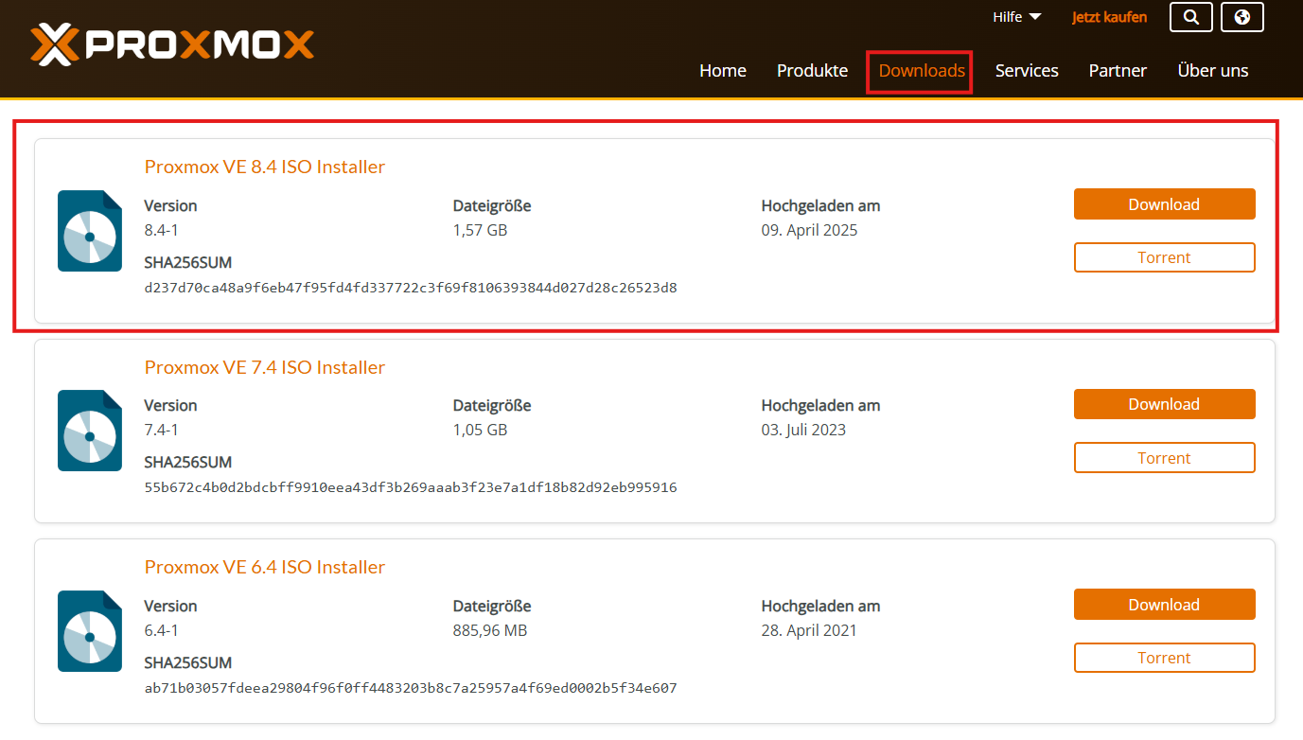The image size is (1303, 740).
Task: Click the file size 1,05 GB
Action: click(481, 430)
